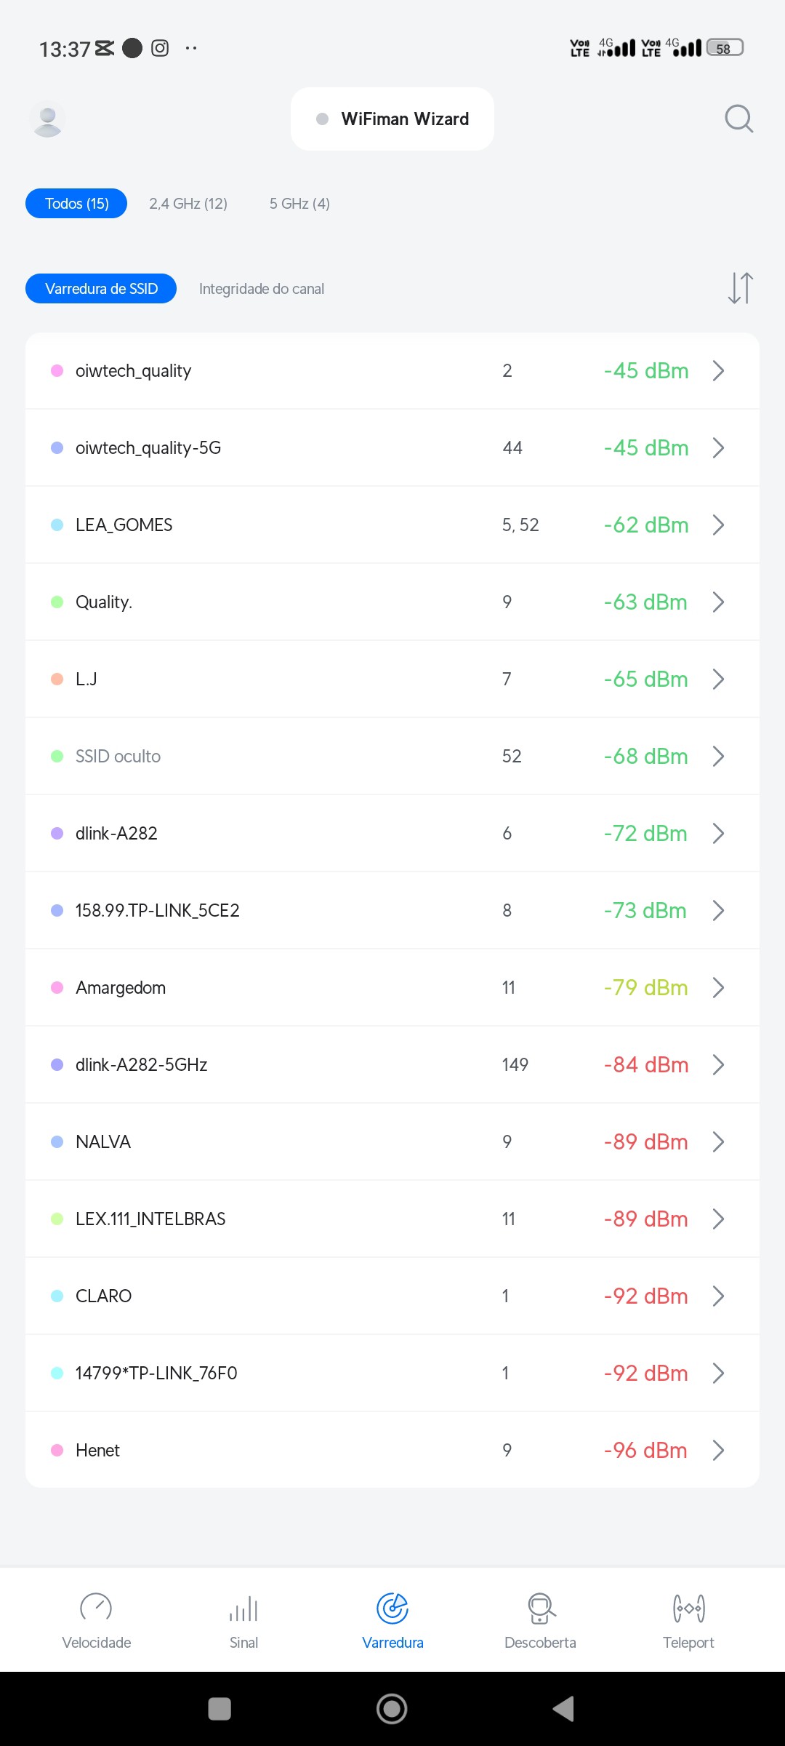785x1746 pixels.
Task: Expand LEA_GOMES network details chevron
Action: click(718, 525)
